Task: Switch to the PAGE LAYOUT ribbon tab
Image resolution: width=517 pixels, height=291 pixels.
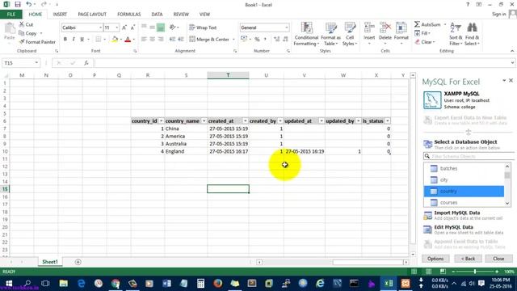Action: click(92, 15)
